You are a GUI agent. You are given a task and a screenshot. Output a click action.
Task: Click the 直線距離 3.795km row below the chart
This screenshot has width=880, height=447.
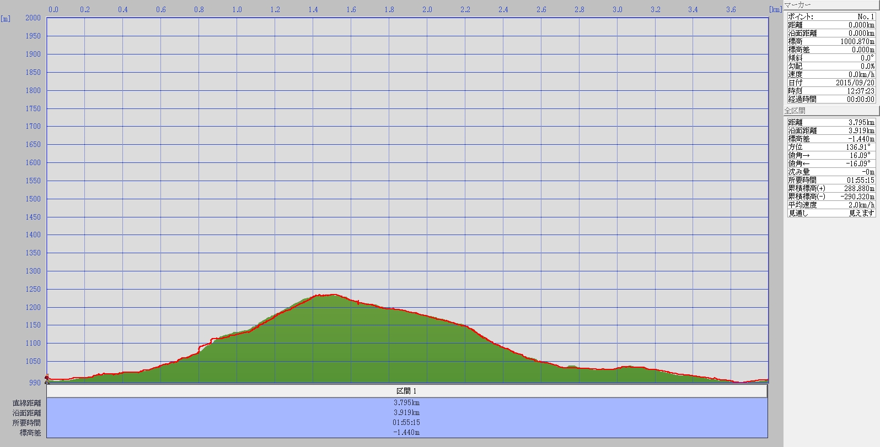tap(407, 402)
